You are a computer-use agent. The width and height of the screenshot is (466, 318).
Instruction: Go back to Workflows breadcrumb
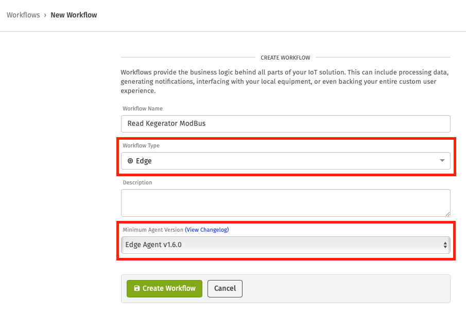click(x=23, y=15)
